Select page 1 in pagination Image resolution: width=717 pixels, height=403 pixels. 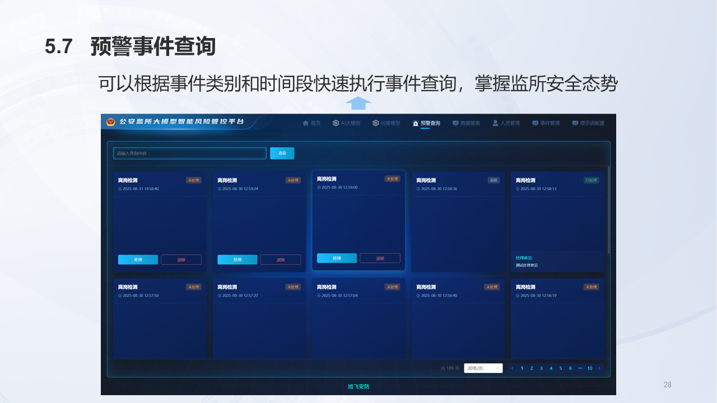(x=522, y=368)
